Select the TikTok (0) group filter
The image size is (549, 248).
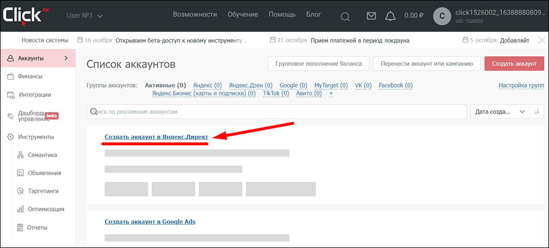point(276,94)
